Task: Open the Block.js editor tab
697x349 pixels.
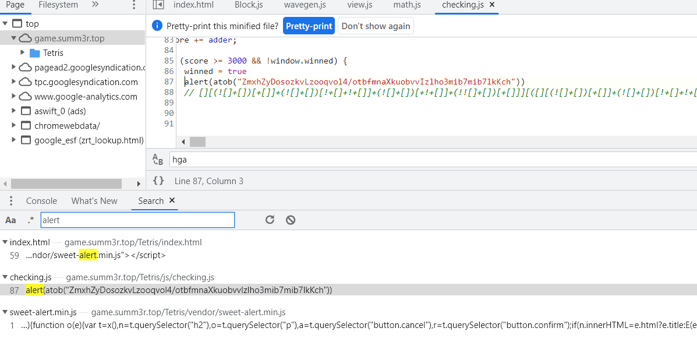Action: [x=249, y=5]
